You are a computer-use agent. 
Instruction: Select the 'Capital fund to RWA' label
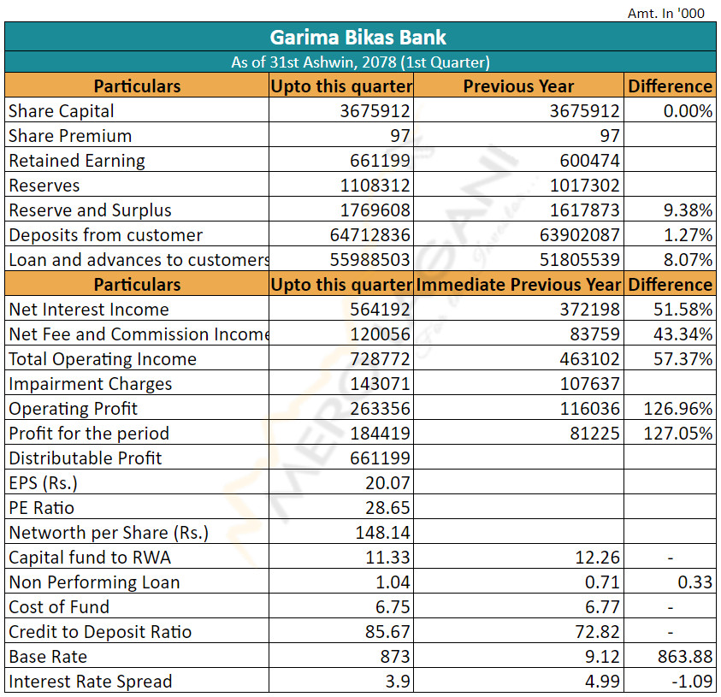click(x=90, y=558)
